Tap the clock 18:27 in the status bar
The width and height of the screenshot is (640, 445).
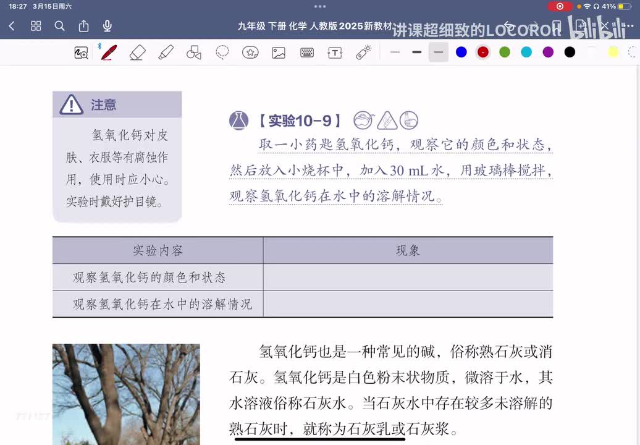click(x=17, y=7)
